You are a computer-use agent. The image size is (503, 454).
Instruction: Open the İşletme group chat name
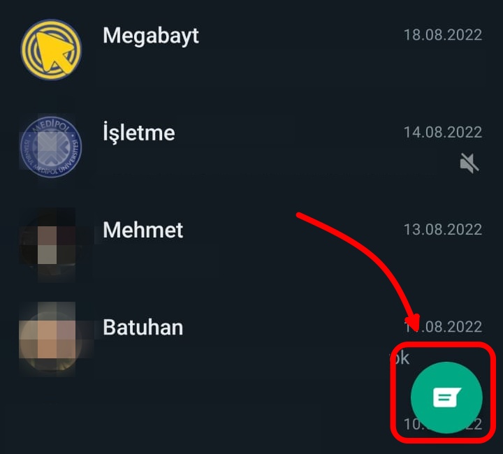pos(139,133)
